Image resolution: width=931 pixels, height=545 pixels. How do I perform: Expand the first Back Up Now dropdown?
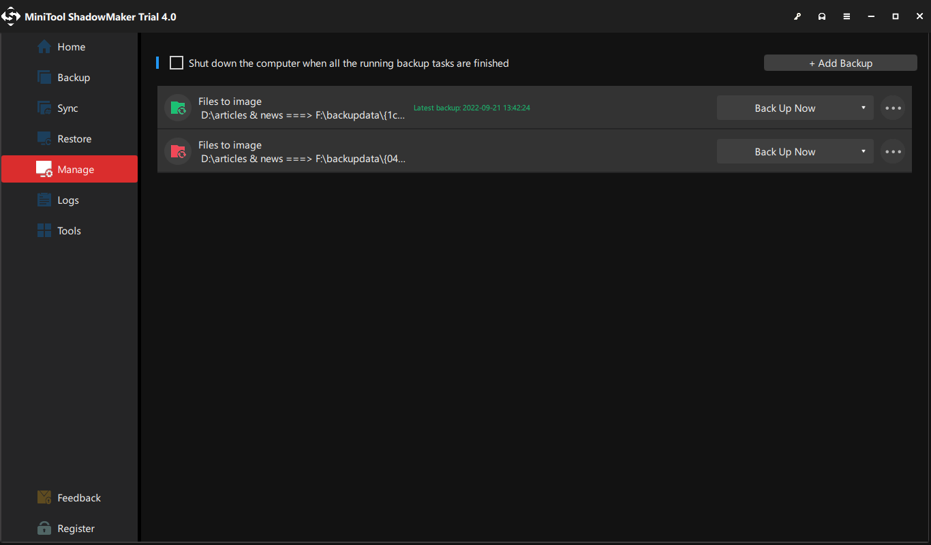862,108
